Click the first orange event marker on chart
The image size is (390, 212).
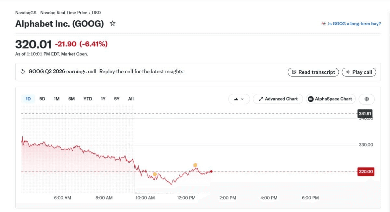(x=155, y=174)
